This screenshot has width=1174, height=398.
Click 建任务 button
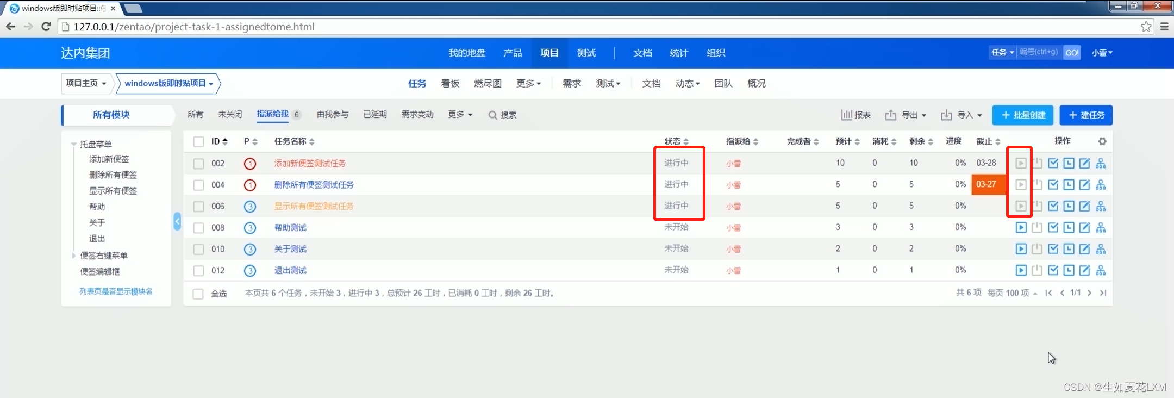[1086, 115]
